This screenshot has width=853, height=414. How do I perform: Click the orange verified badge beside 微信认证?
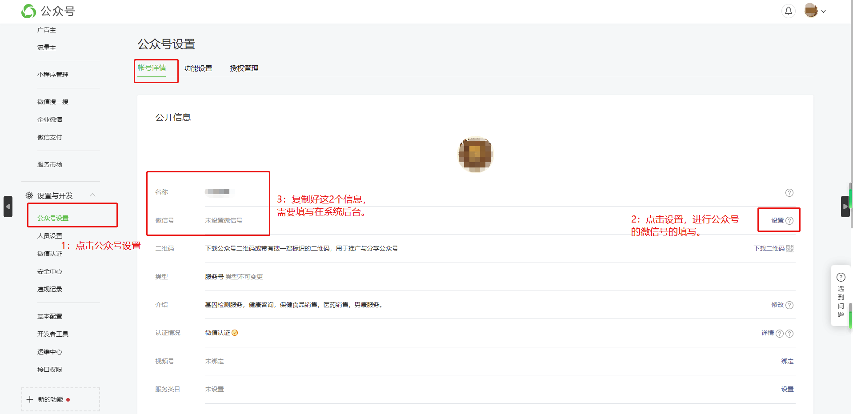pos(235,333)
